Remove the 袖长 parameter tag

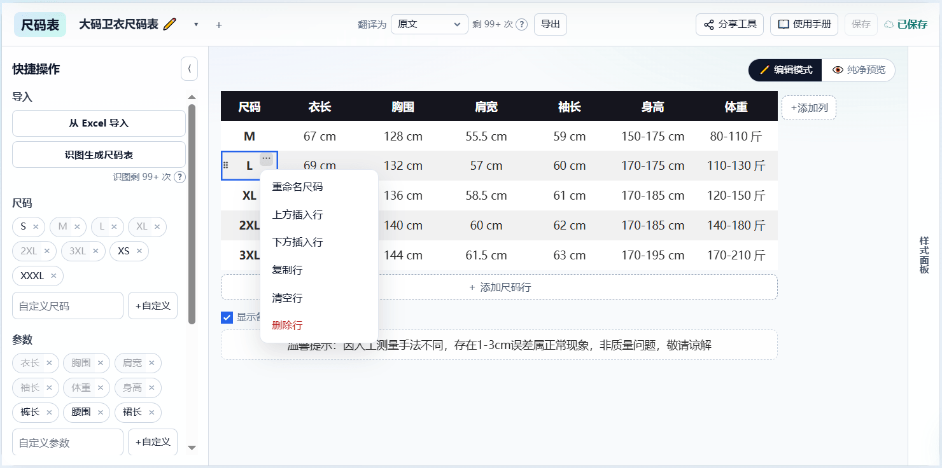pyautogui.click(x=49, y=388)
